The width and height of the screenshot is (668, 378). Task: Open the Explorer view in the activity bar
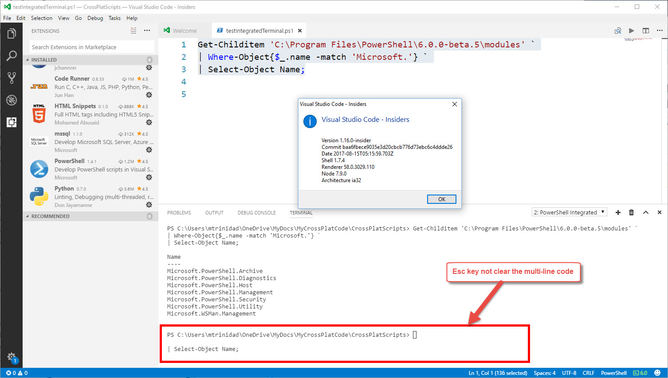[11, 33]
